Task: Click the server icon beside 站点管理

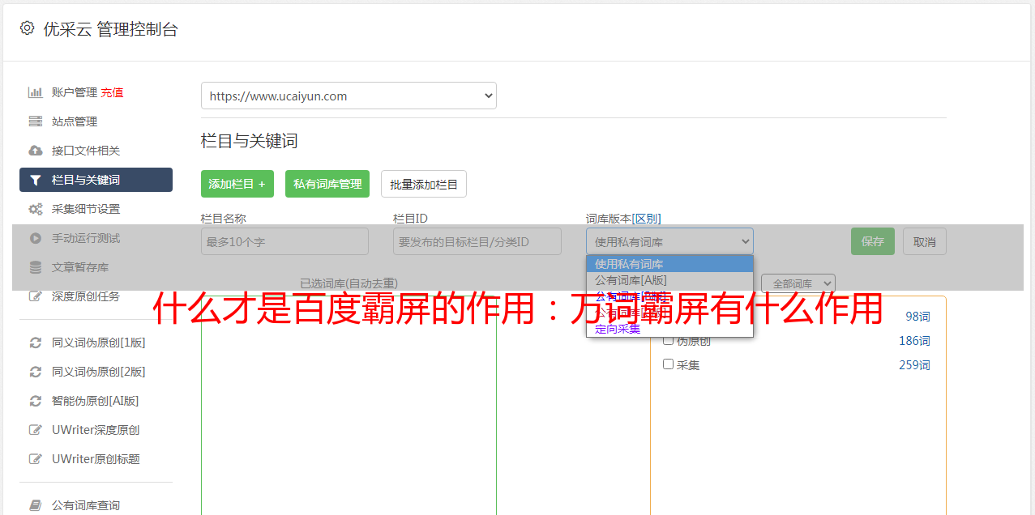Action: point(35,121)
